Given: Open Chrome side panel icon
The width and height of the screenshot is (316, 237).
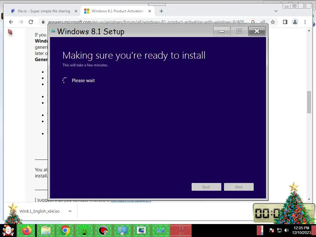Looking at the screenshot, I should [x=285, y=22].
